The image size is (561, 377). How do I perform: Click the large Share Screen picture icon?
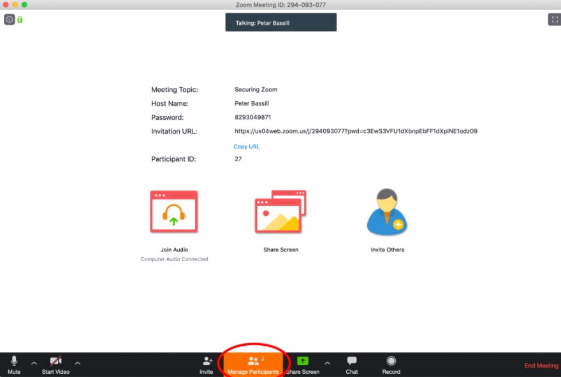(x=280, y=211)
